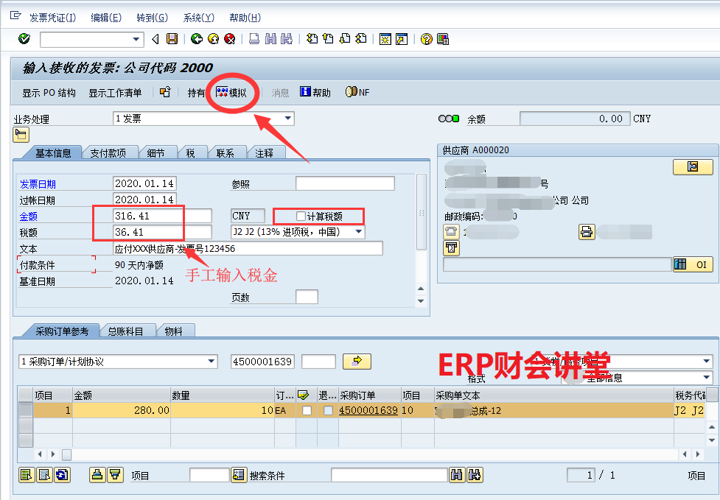Click the 模拟 (Simulate) button

[231, 93]
